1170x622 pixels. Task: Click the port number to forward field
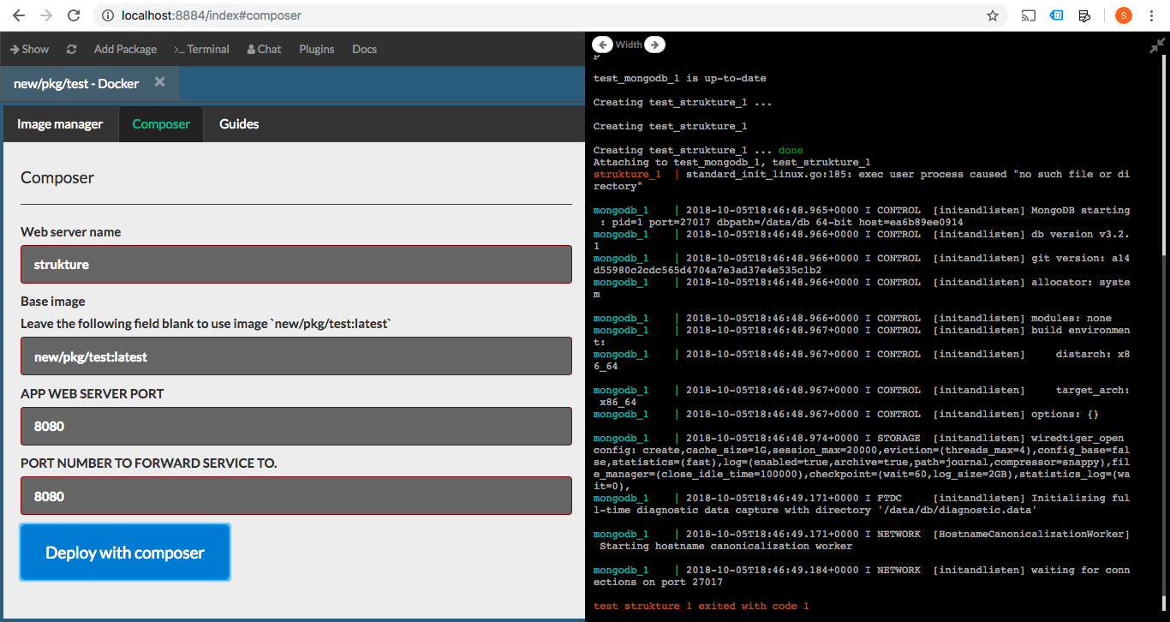296,496
